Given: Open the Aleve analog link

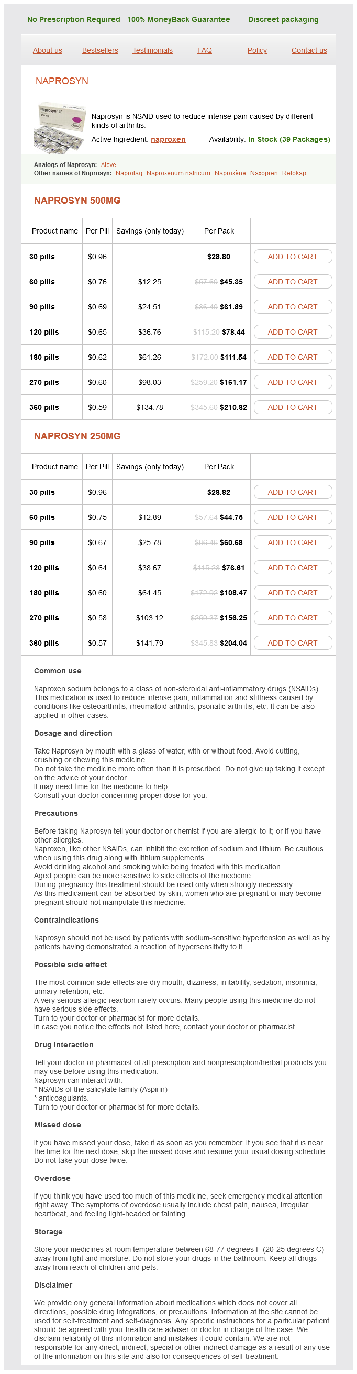Looking at the screenshot, I should [108, 165].
